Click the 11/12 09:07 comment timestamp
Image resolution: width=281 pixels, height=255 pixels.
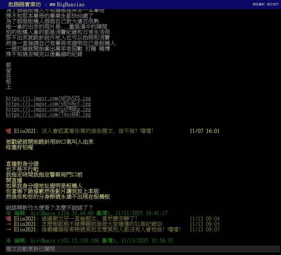(204, 230)
